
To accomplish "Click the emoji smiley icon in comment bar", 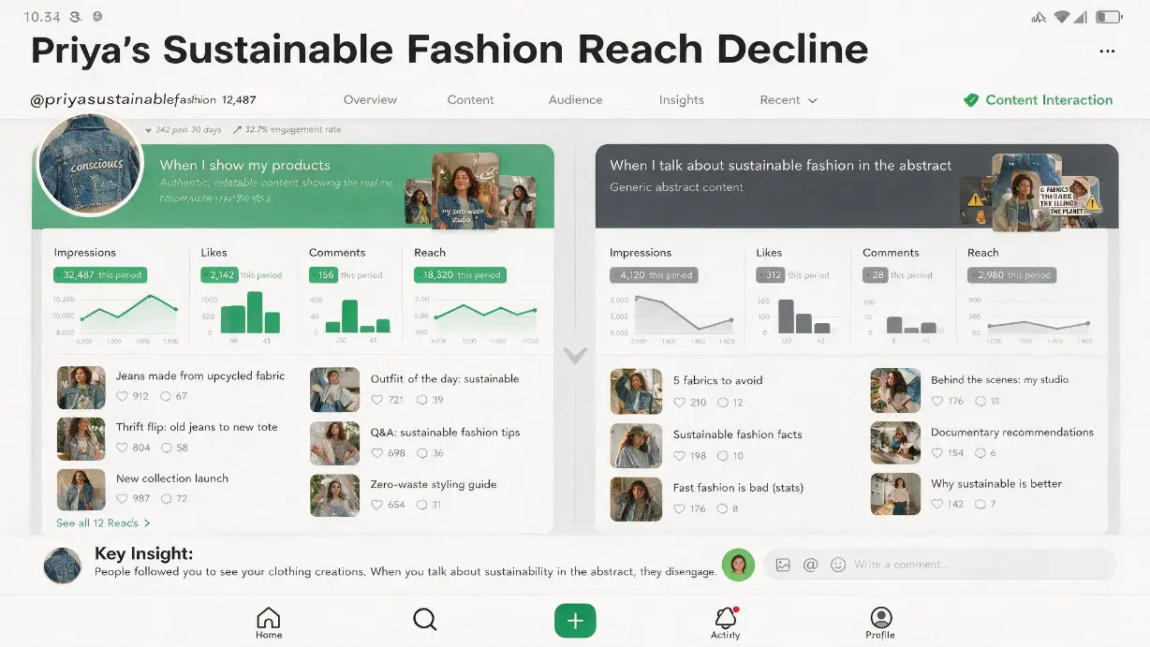I will coord(838,565).
